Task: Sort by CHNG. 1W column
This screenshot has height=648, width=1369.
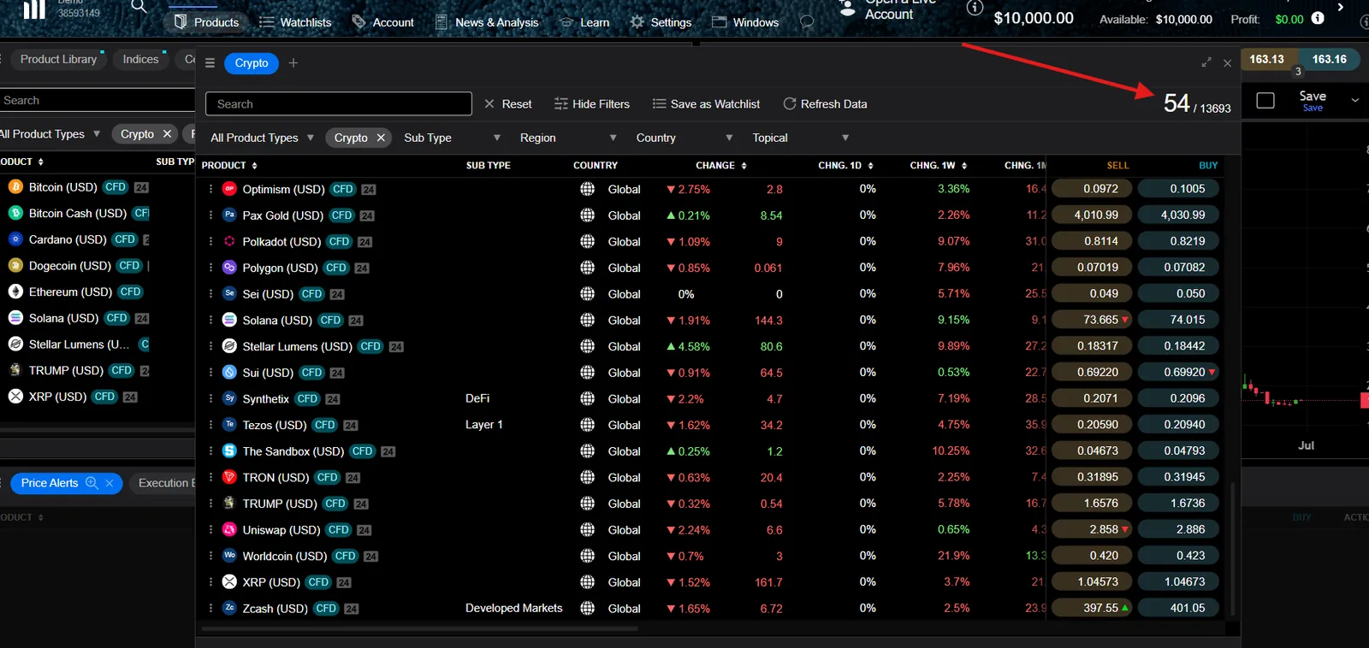Action: click(x=938, y=165)
